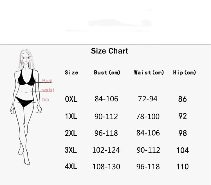Click bust range 108-130 for 4XL
The height and width of the screenshot is (185, 211).
point(106,167)
